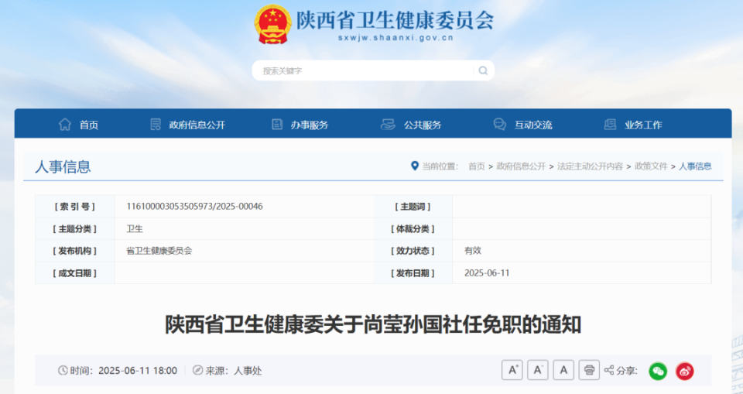
Task: Click the form icon beside 办事服务
Action: (277, 124)
